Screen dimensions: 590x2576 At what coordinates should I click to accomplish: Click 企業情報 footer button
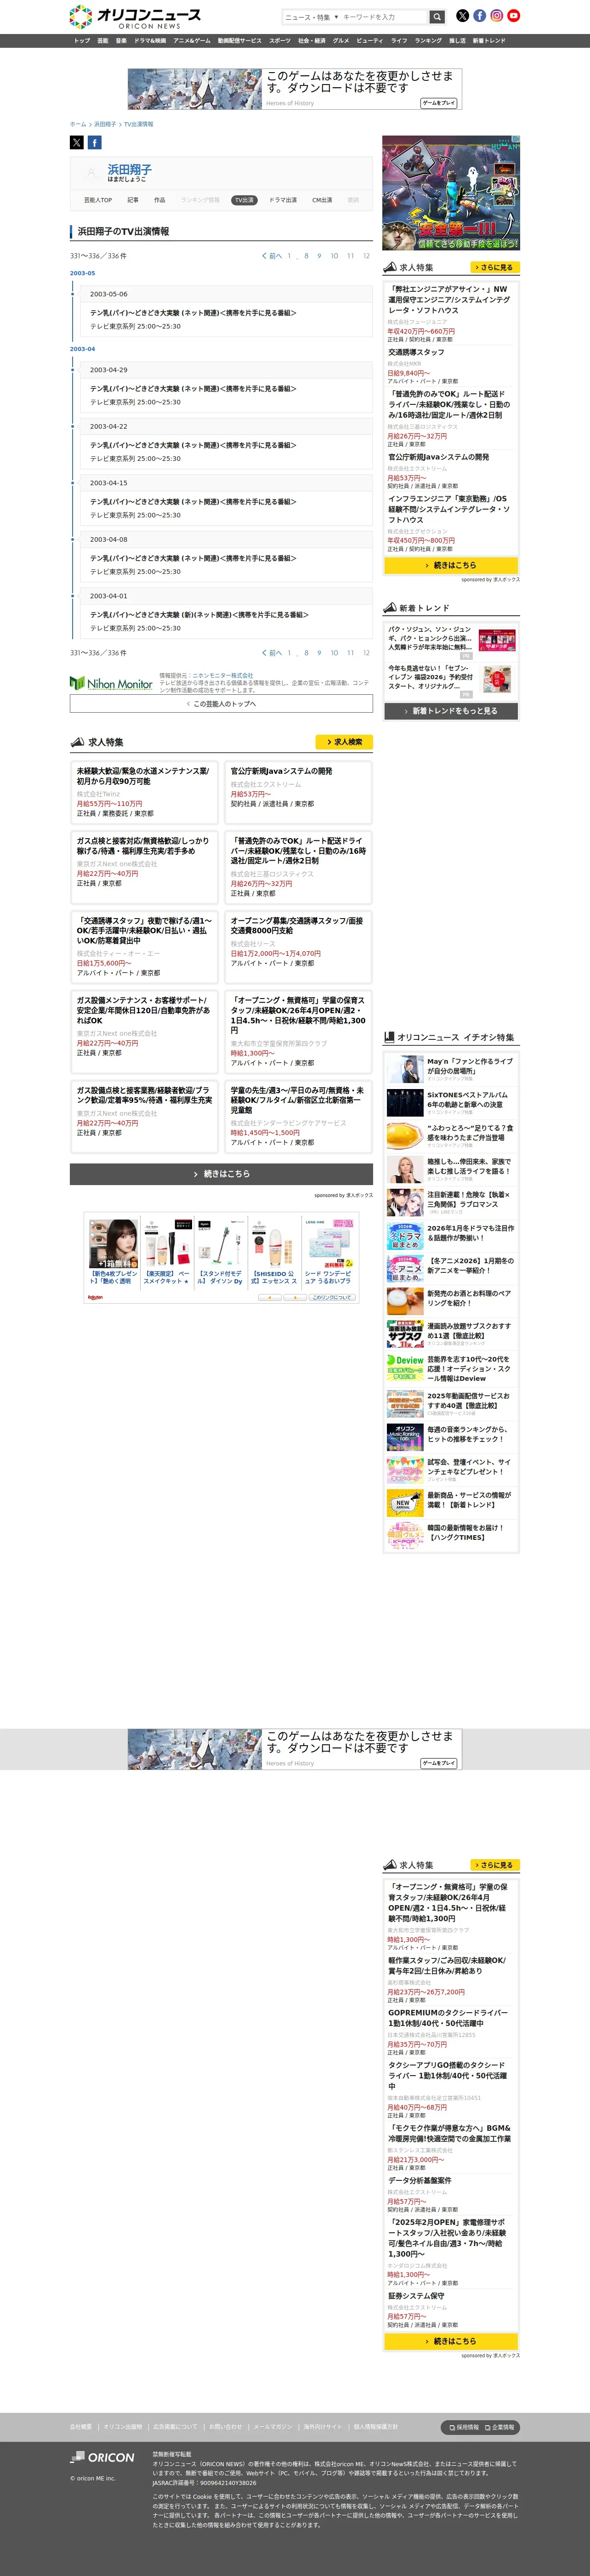coord(500,2427)
